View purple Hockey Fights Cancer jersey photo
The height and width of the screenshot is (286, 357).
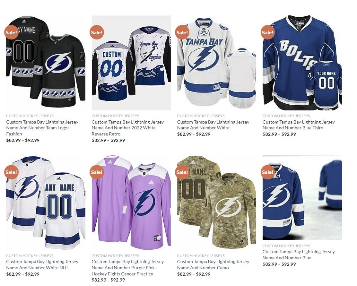point(131,203)
